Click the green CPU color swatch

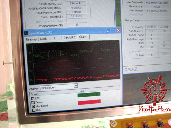(89, 94)
